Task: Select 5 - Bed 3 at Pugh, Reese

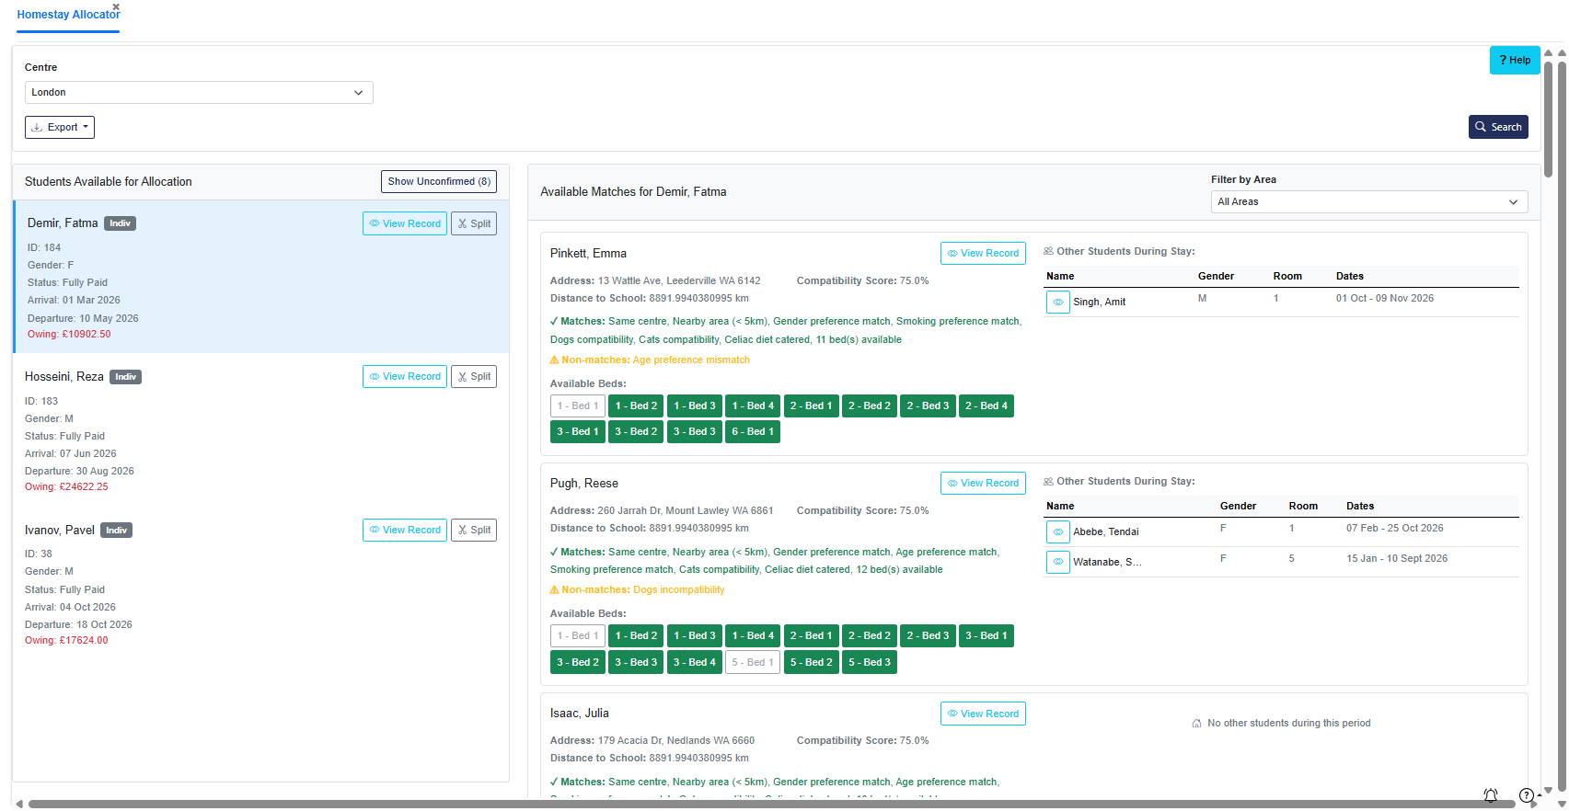Action: click(x=870, y=662)
